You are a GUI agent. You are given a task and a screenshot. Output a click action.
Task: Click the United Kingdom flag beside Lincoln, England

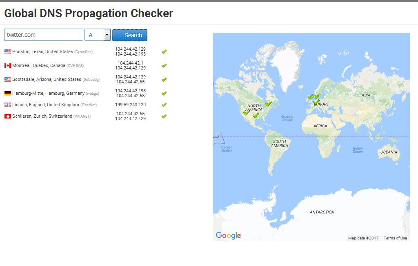[x=8, y=105]
